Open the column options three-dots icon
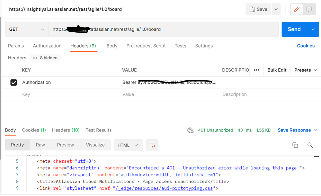Viewport: 321px width, 196px height. tap(256, 70)
